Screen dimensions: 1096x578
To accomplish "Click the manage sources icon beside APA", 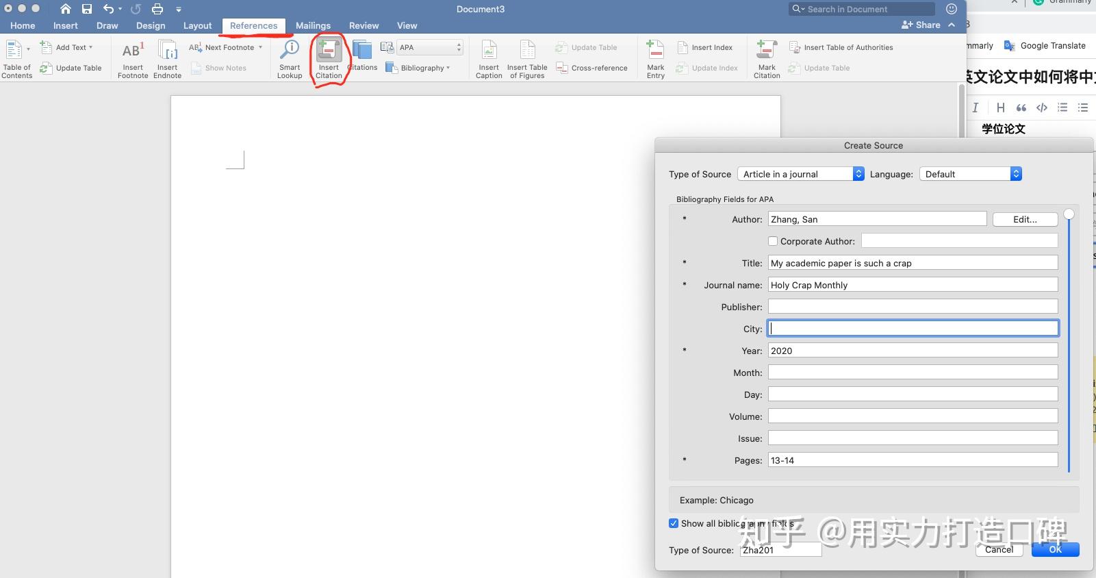I will pos(387,47).
